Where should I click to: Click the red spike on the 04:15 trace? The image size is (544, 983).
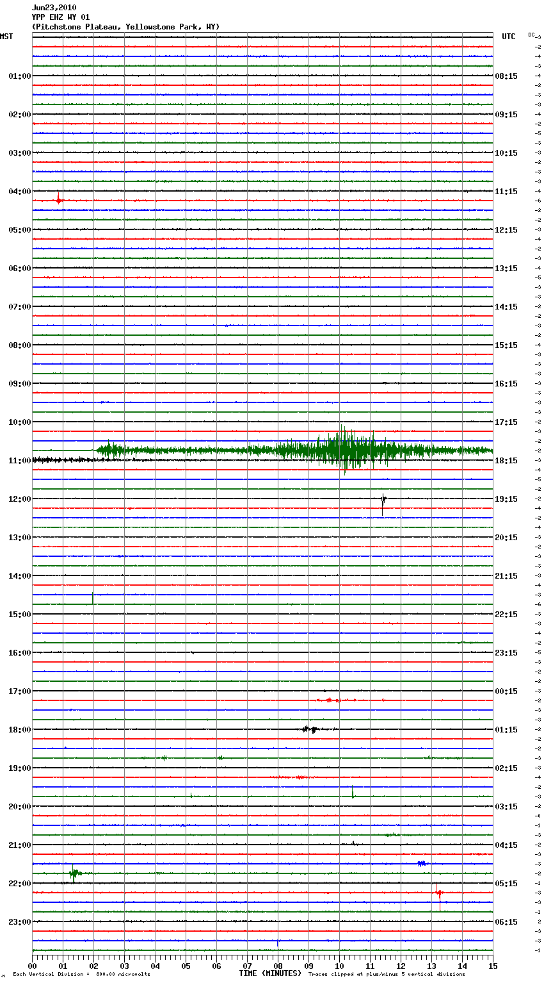(58, 199)
